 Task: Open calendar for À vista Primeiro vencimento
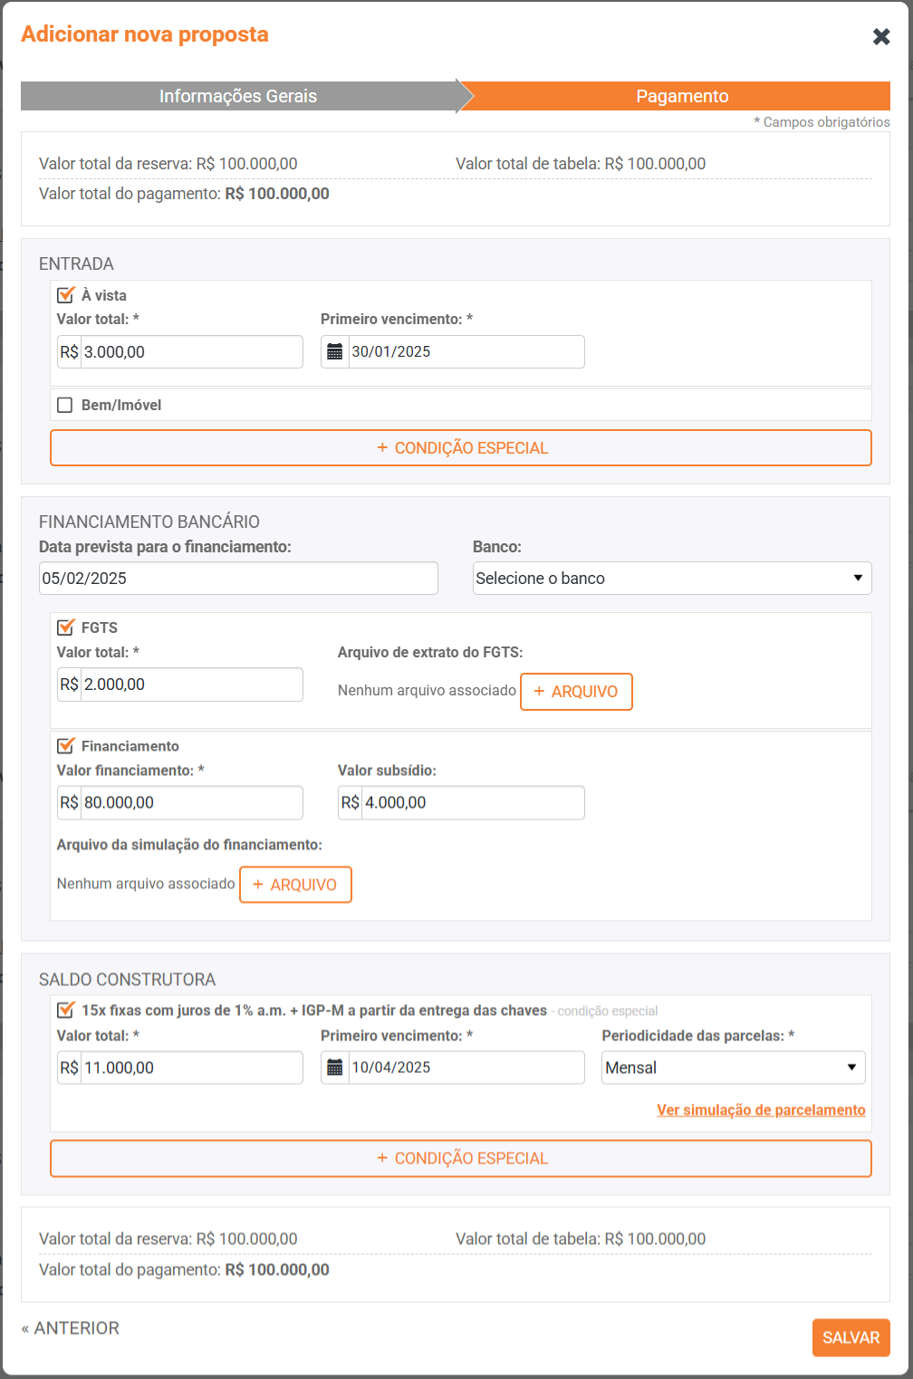[335, 352]
